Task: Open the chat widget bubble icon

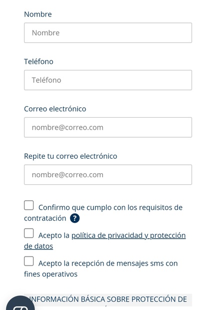Action: pos(20,304)
